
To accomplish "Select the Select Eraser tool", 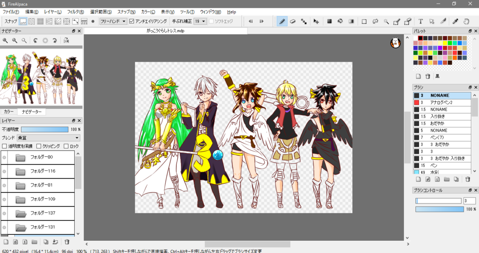I will point(407,21).
